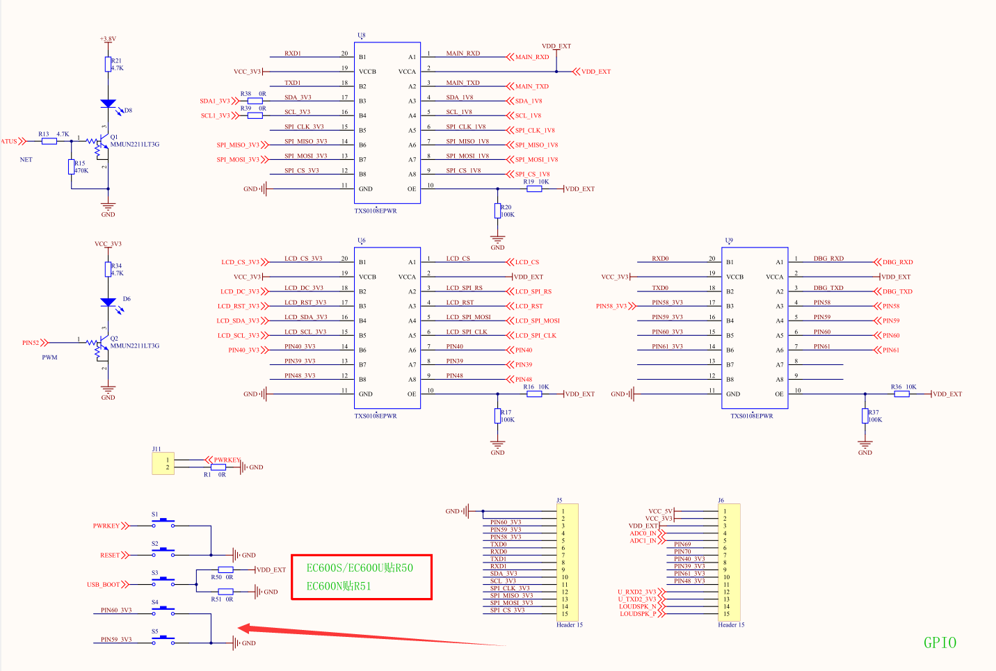Click the red EC600S/EC600U annotation box

point(362,577)
